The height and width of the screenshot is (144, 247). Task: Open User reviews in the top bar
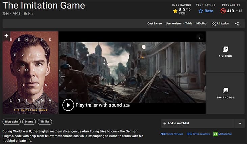[173, 23]
